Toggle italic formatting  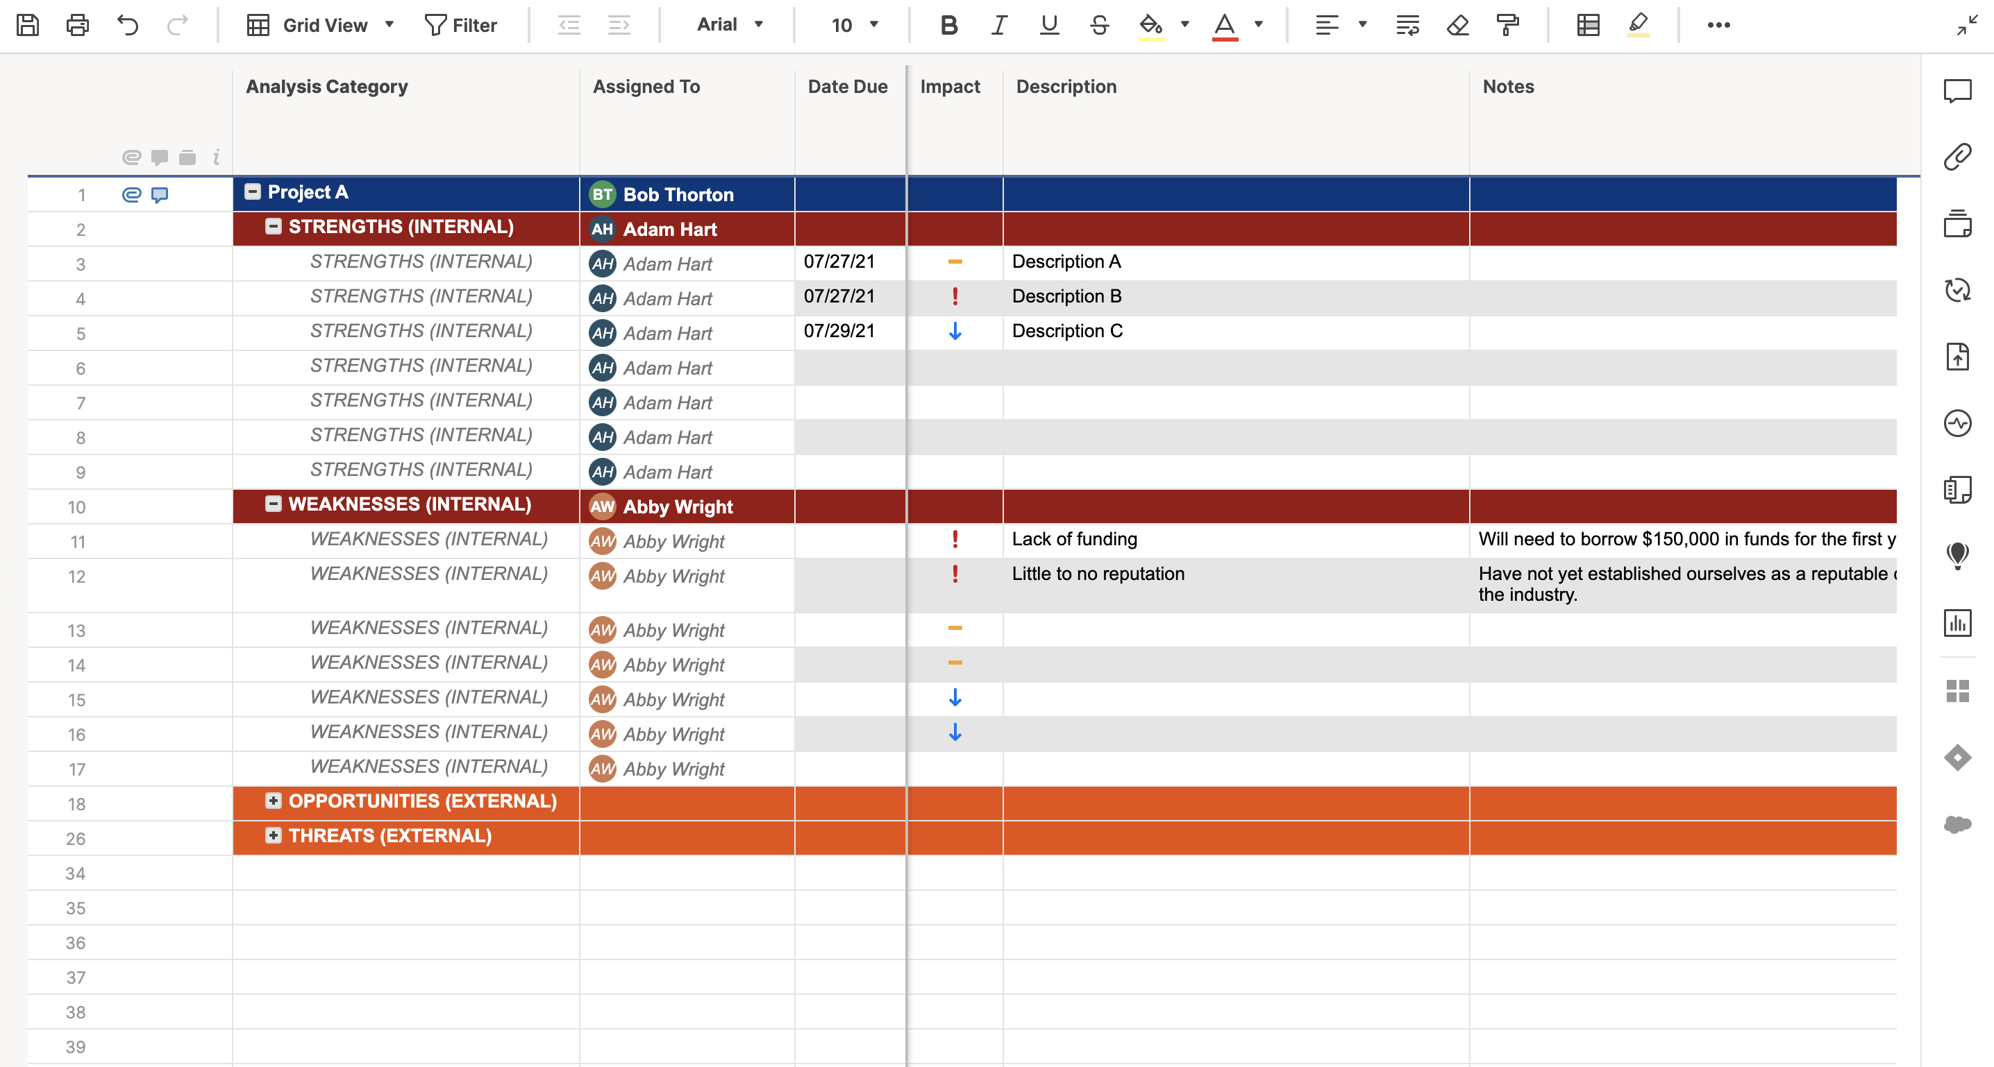tap(998, 26)
